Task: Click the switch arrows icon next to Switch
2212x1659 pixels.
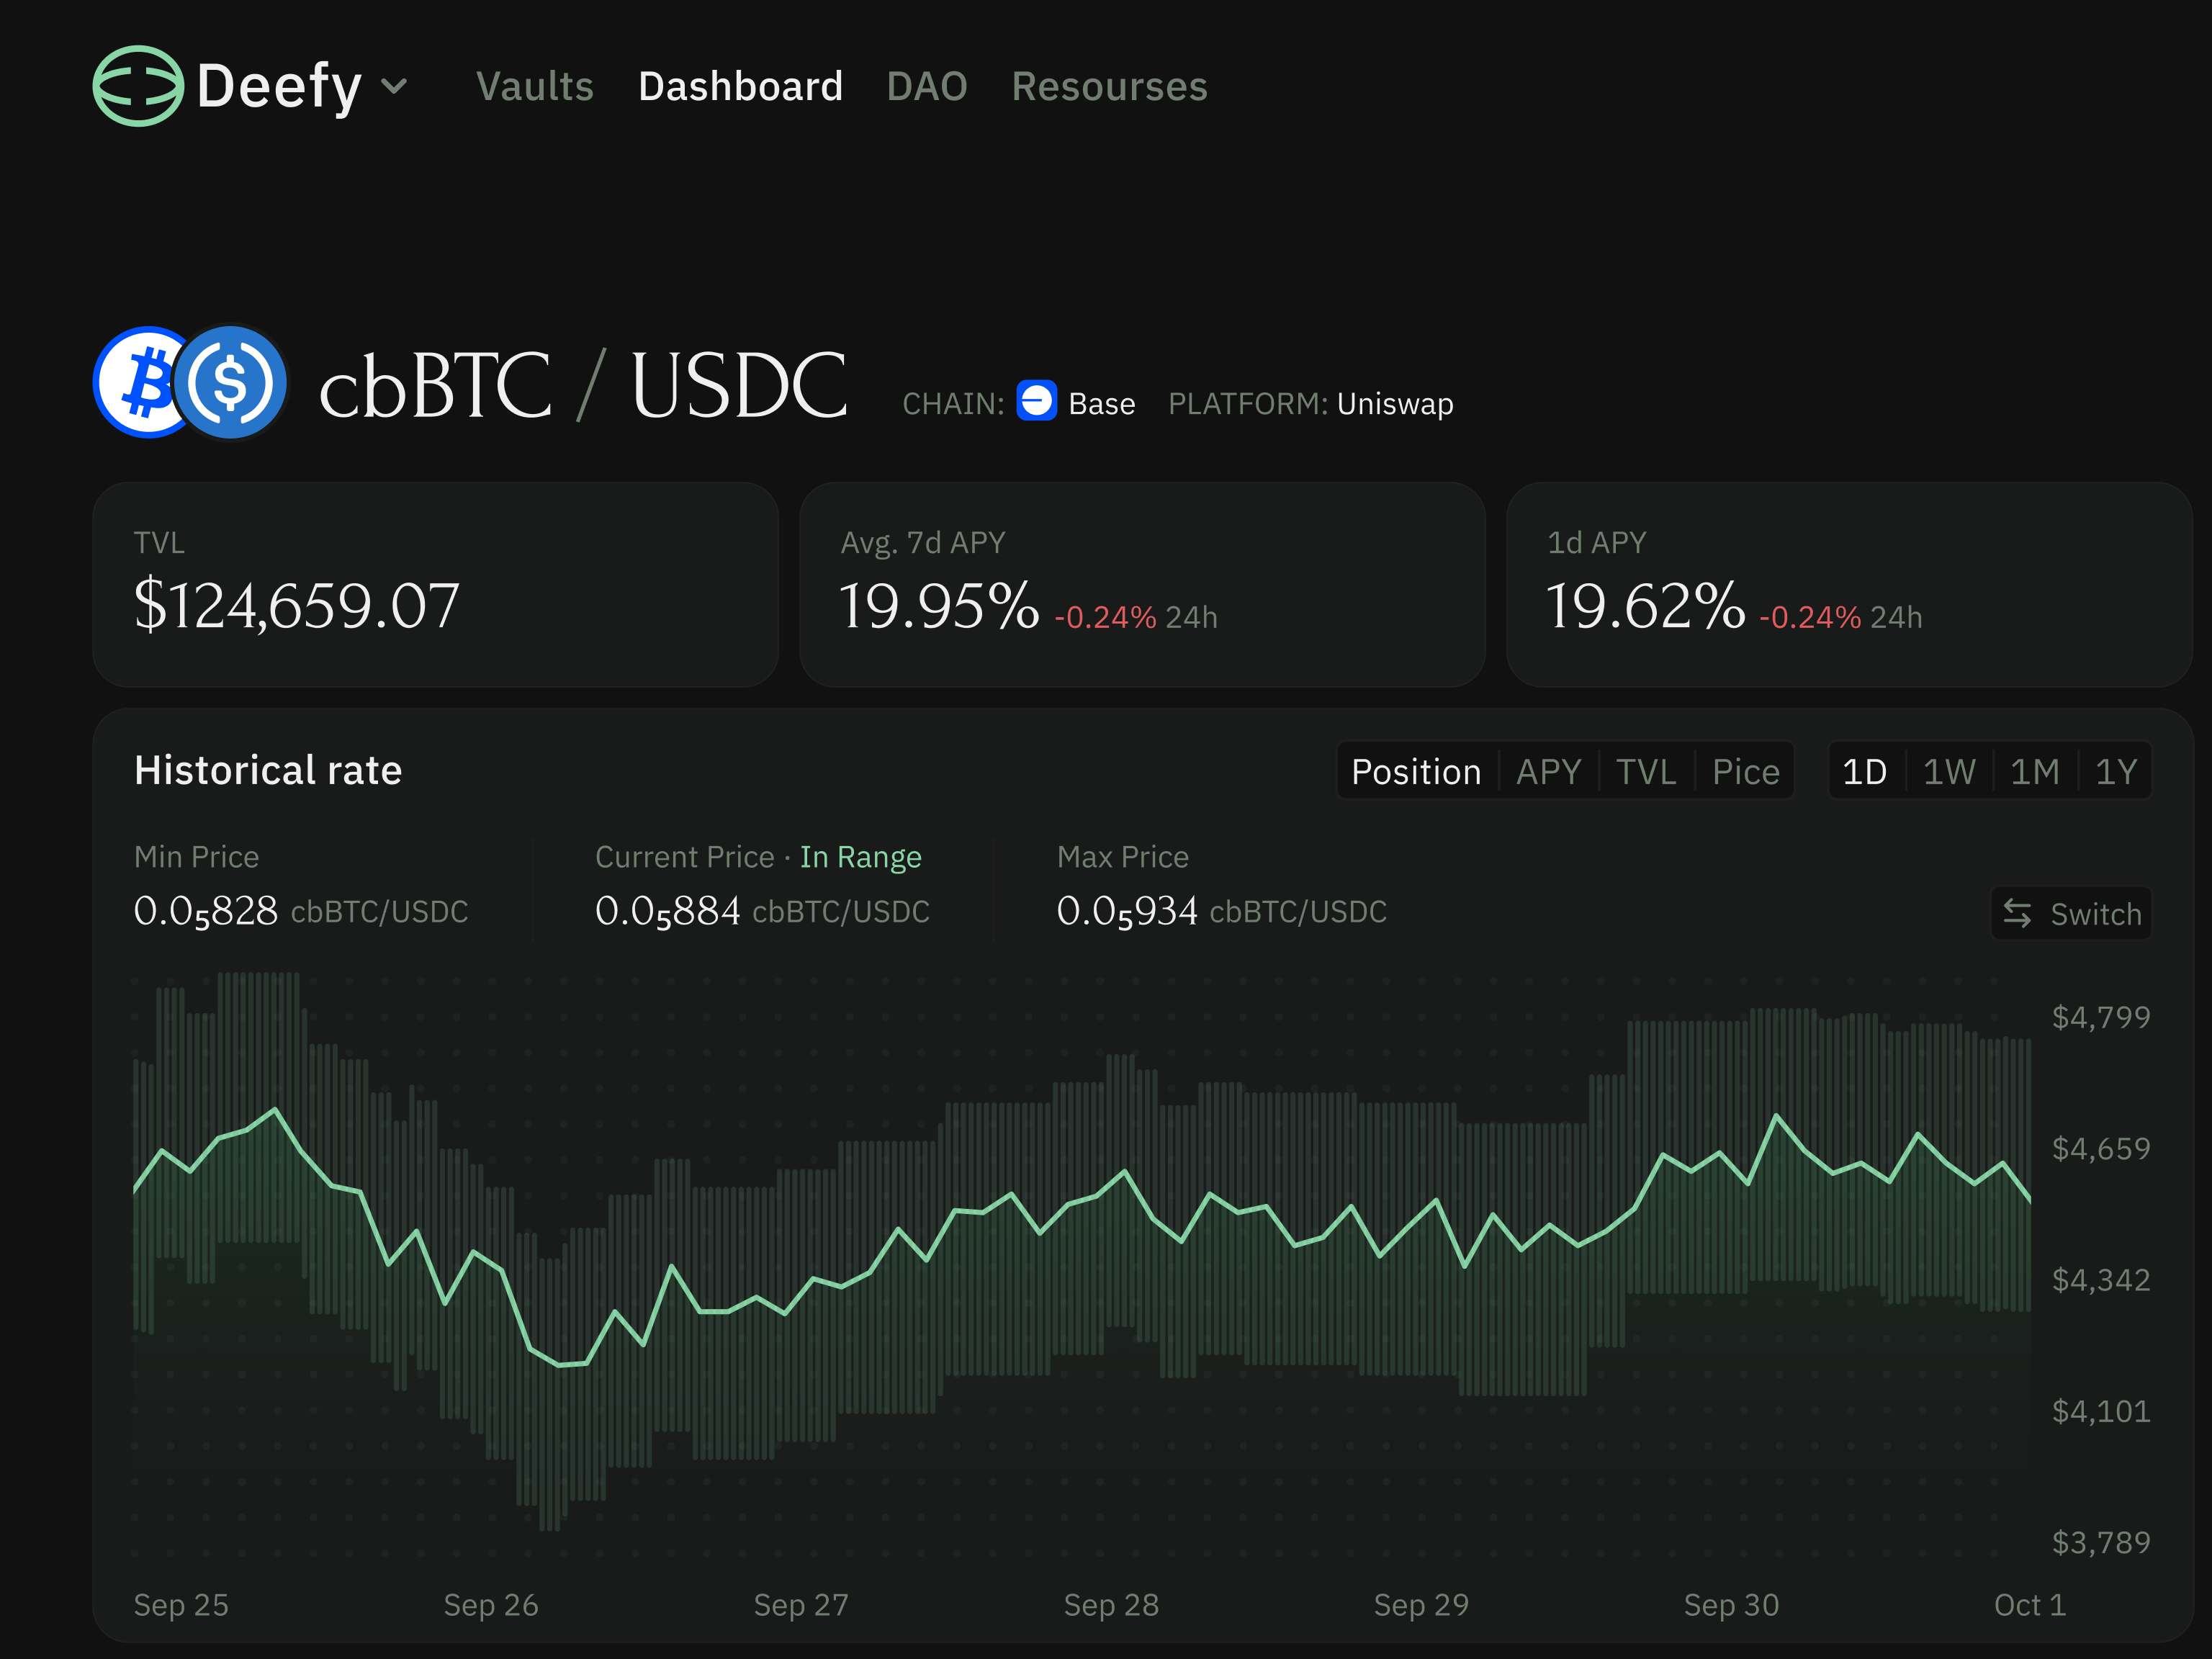Action: point(2017,913)
